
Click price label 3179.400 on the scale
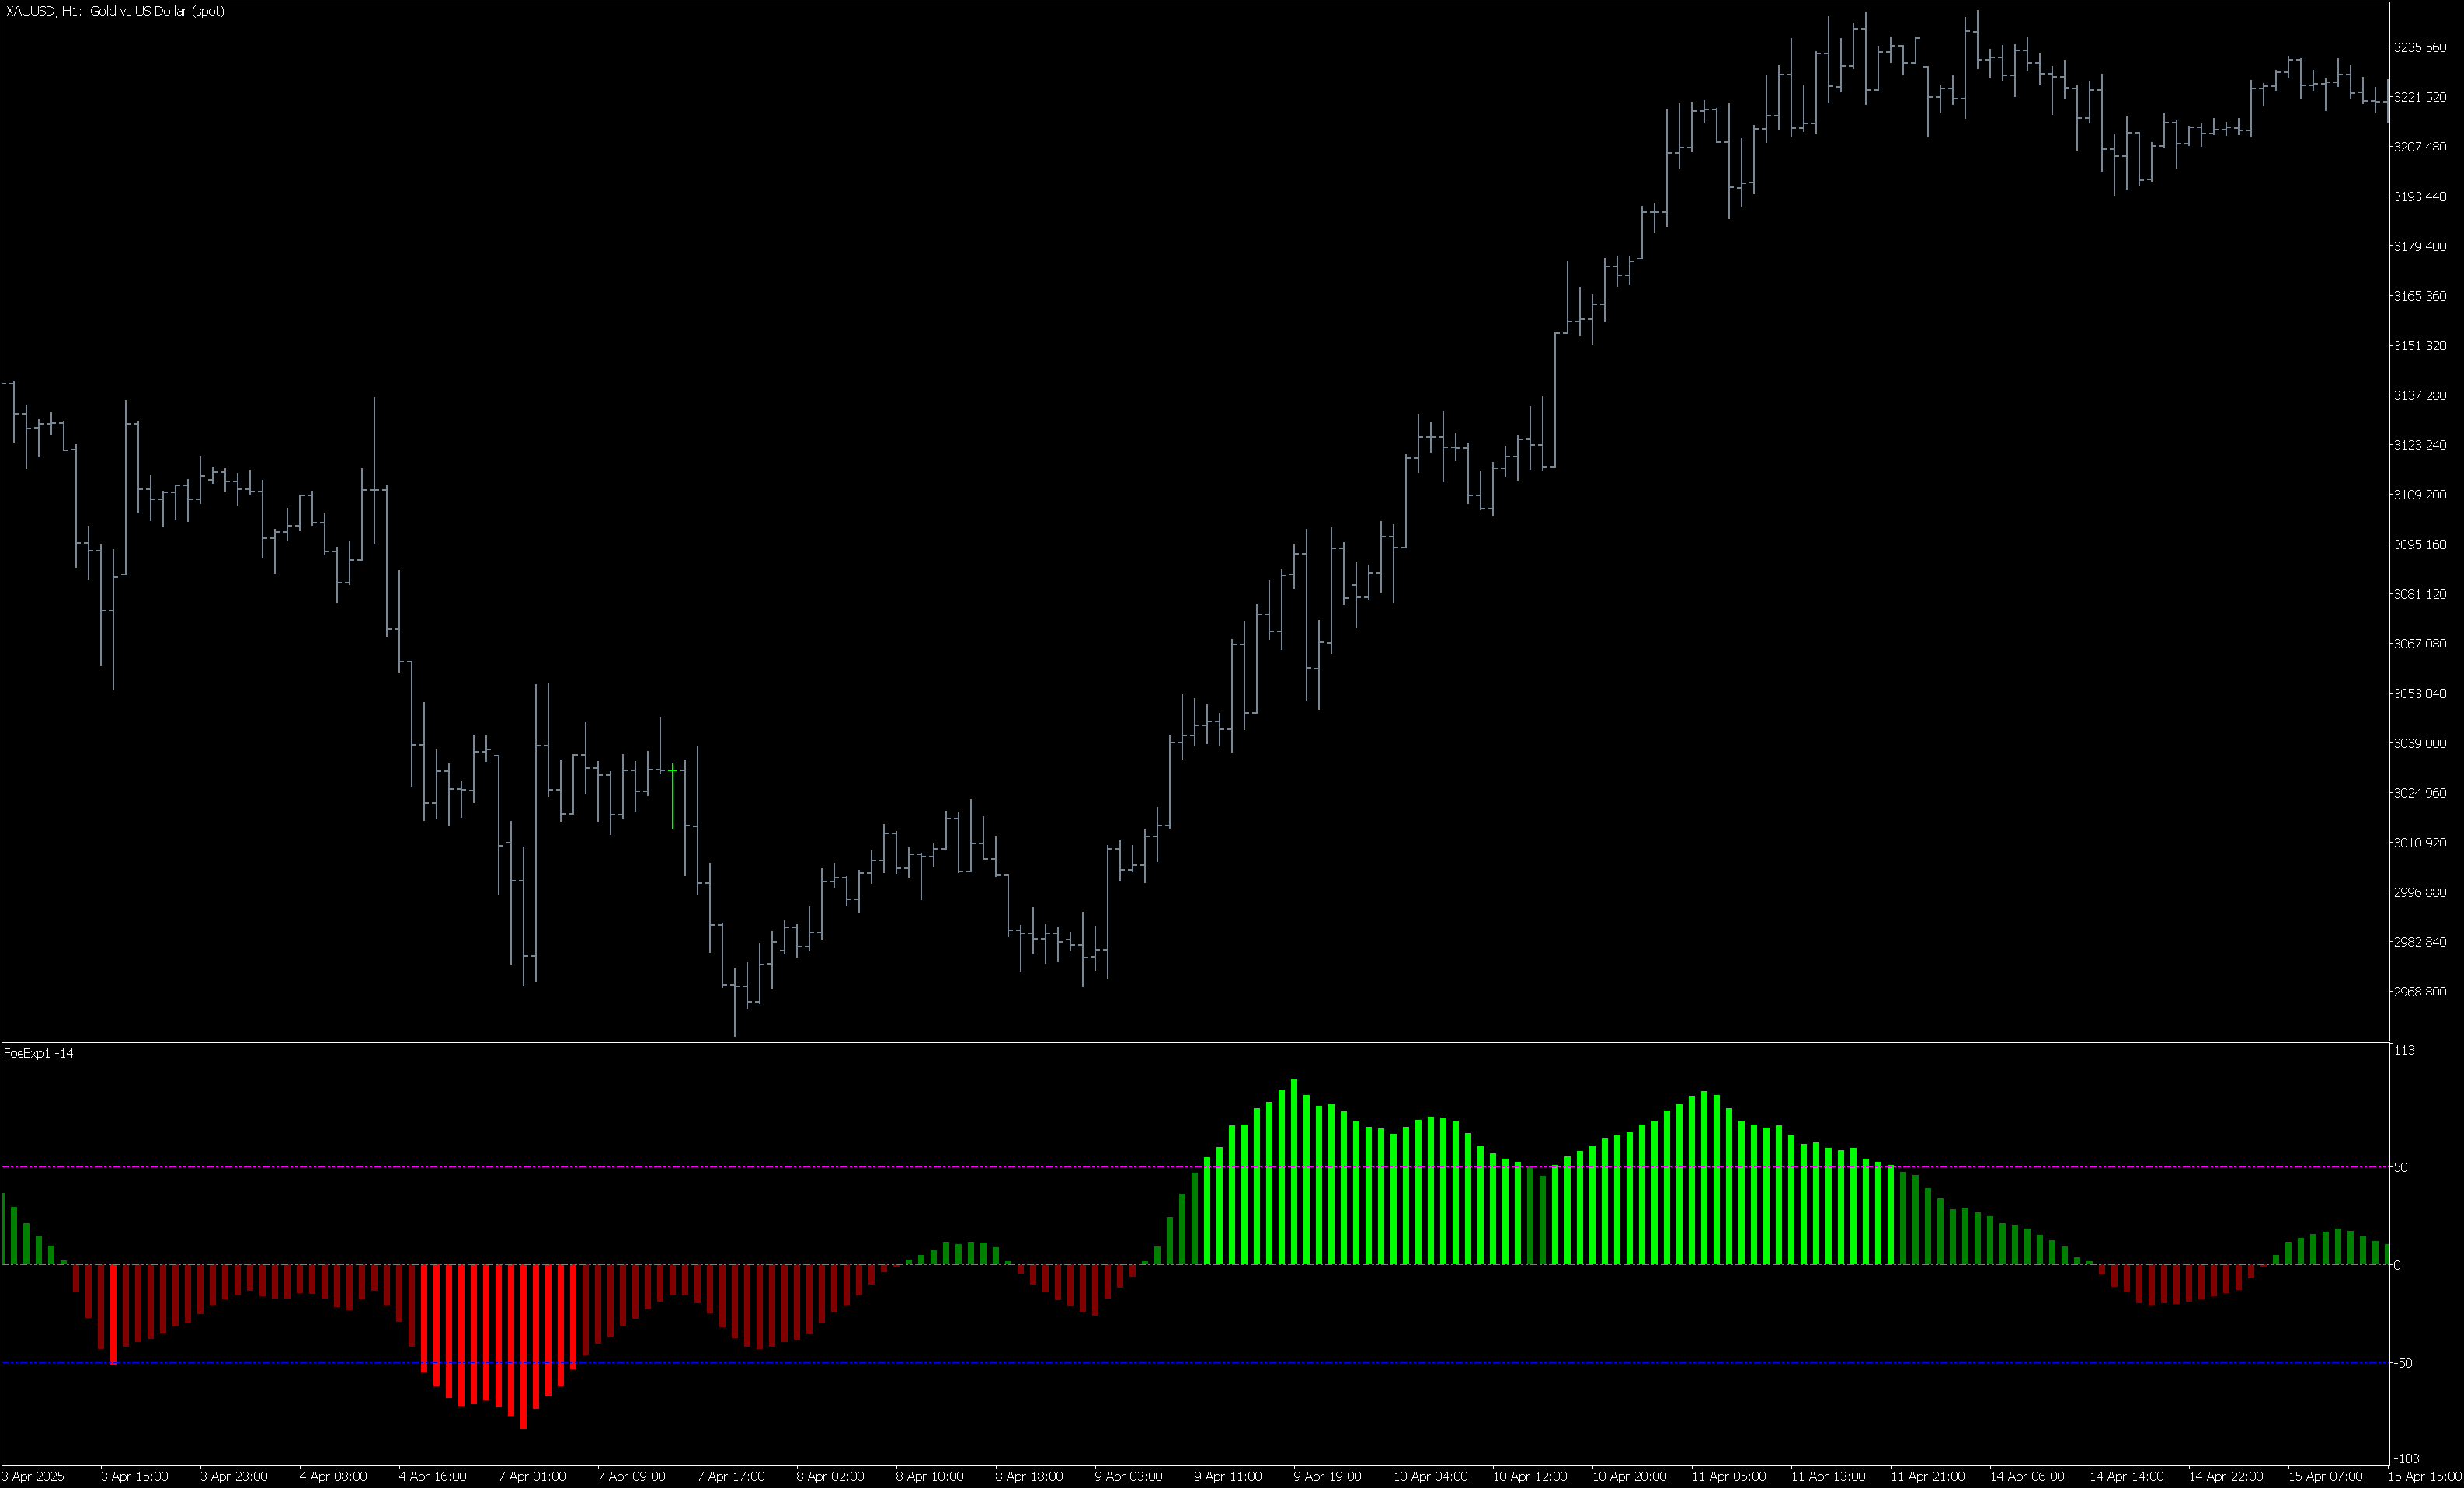pyautogui.click(x=2419, y=246)
